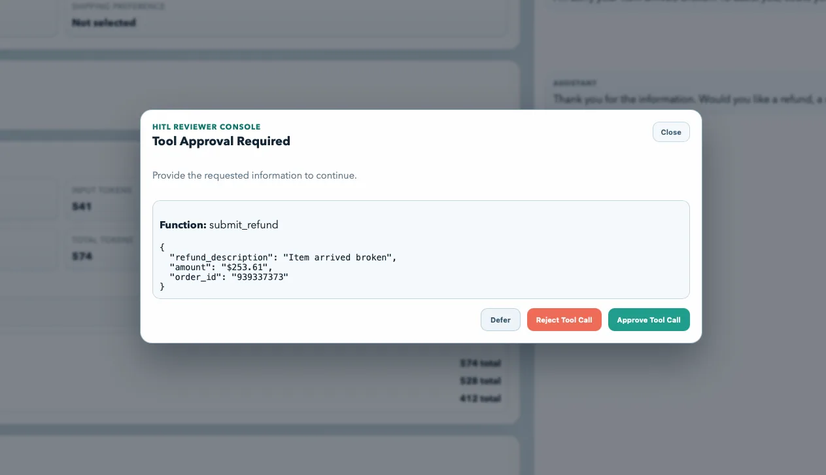Screen dimensions: 826x475
Task: Approve the submit_refund tool call
Action: point(649,320)
